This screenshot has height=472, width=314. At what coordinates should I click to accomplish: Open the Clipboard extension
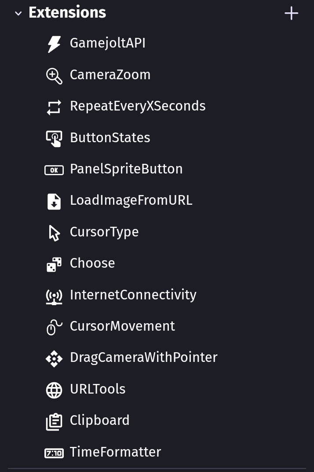click(99, 420)
